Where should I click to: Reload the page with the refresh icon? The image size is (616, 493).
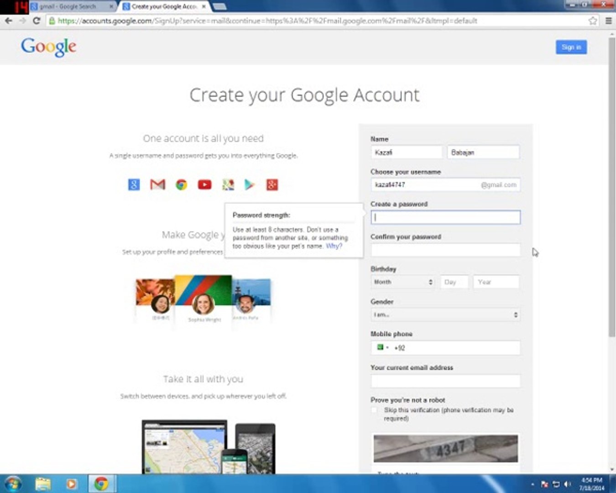pyautogui.click(x=37, y=21)
